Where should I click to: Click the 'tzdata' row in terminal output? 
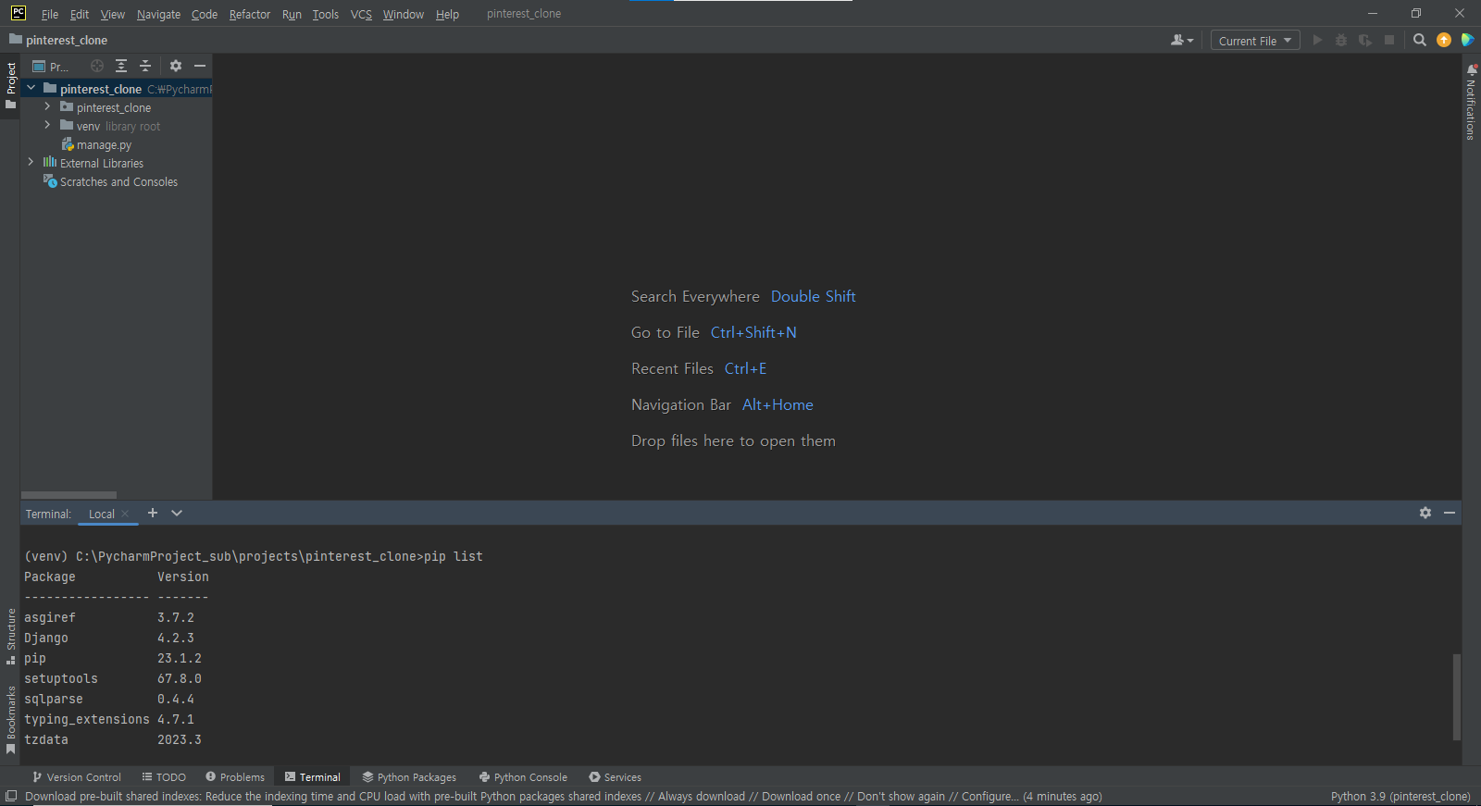click(x=113, y=739)
